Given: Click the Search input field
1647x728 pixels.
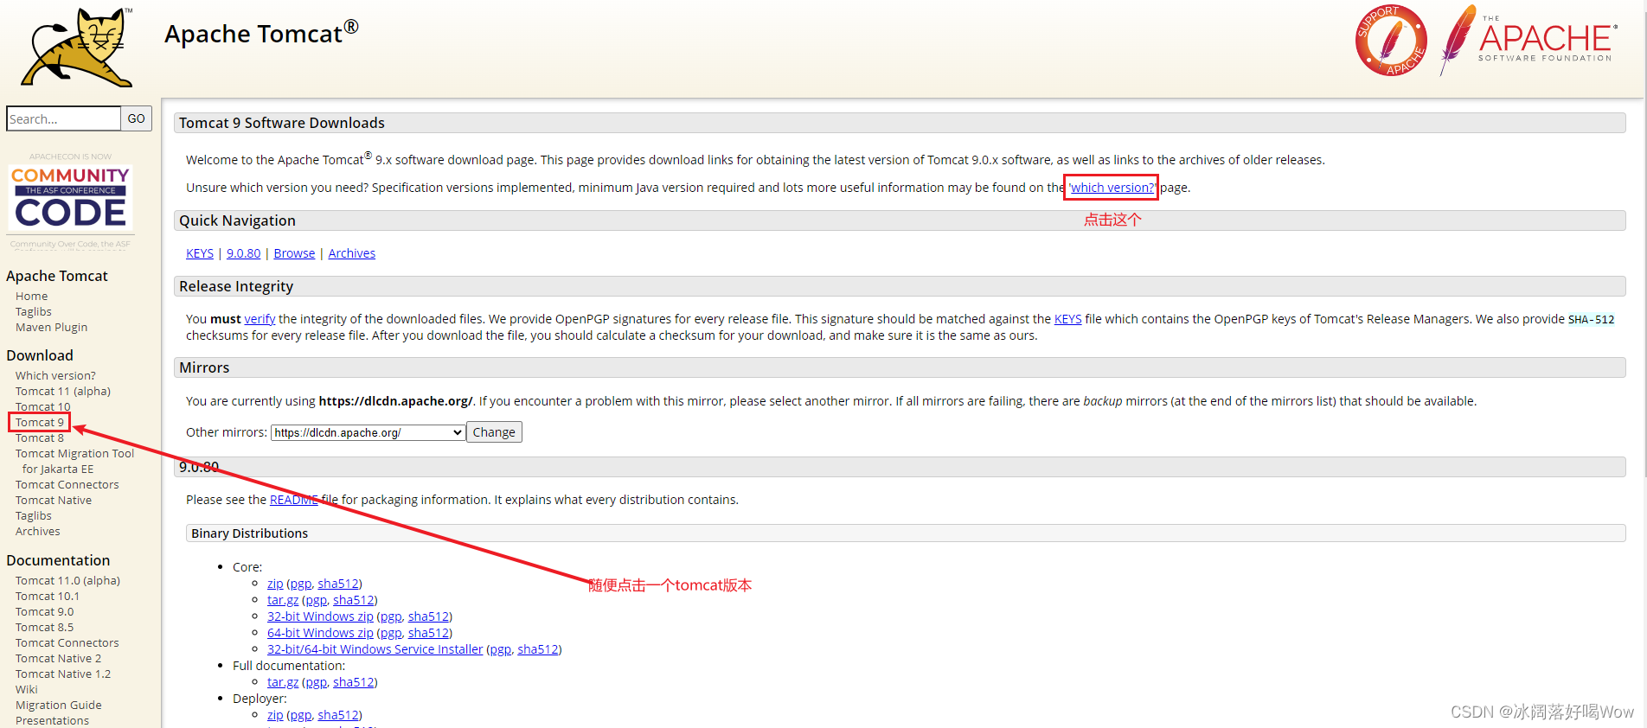Looking at the screenshot, I should coord(63,118).
